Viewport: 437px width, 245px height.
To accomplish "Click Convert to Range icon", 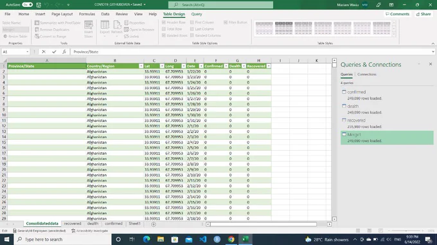I will [37, 36].
